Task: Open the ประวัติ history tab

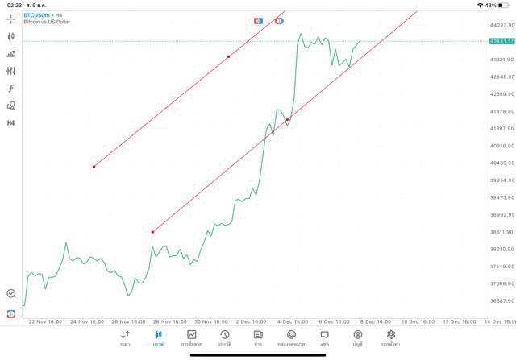Action: tap(225, 337)
